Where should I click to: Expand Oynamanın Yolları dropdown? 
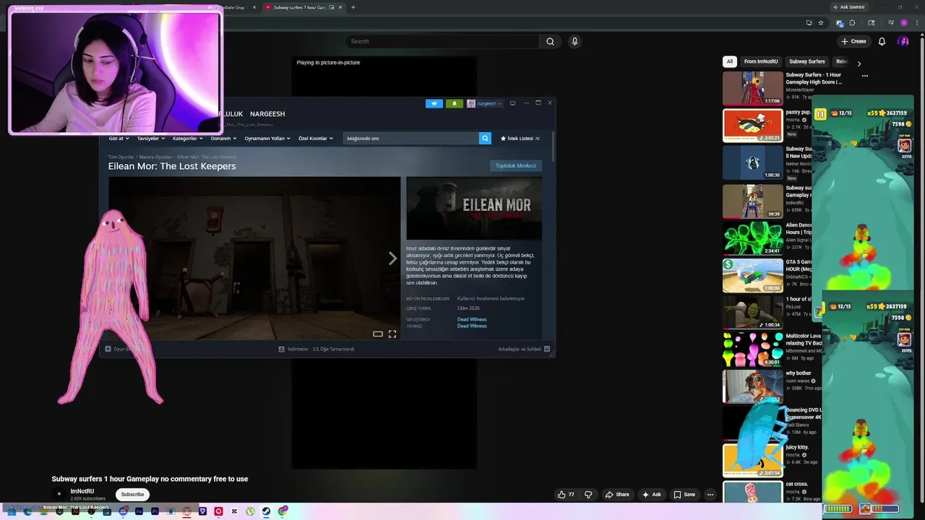[267, 138]
